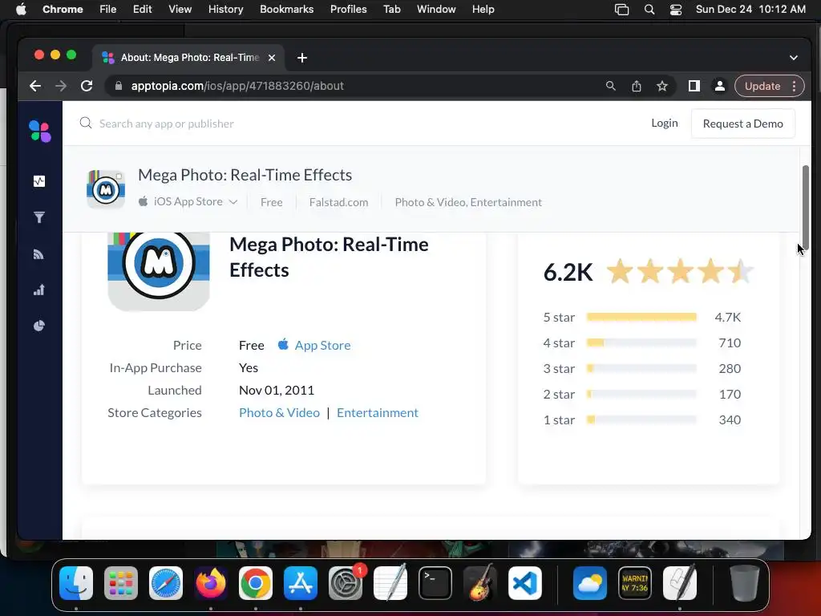Expand the iOS App Store dropdown
The height and width of the screenshot is (616, 821).
(x=188, y=201)
